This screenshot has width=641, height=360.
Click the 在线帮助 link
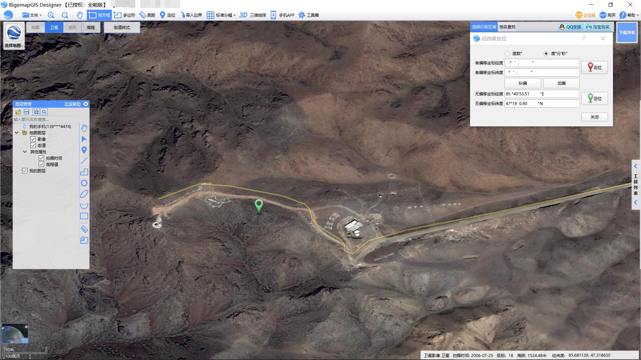72,104
